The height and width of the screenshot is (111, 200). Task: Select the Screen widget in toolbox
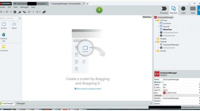(x=4, y=26)
